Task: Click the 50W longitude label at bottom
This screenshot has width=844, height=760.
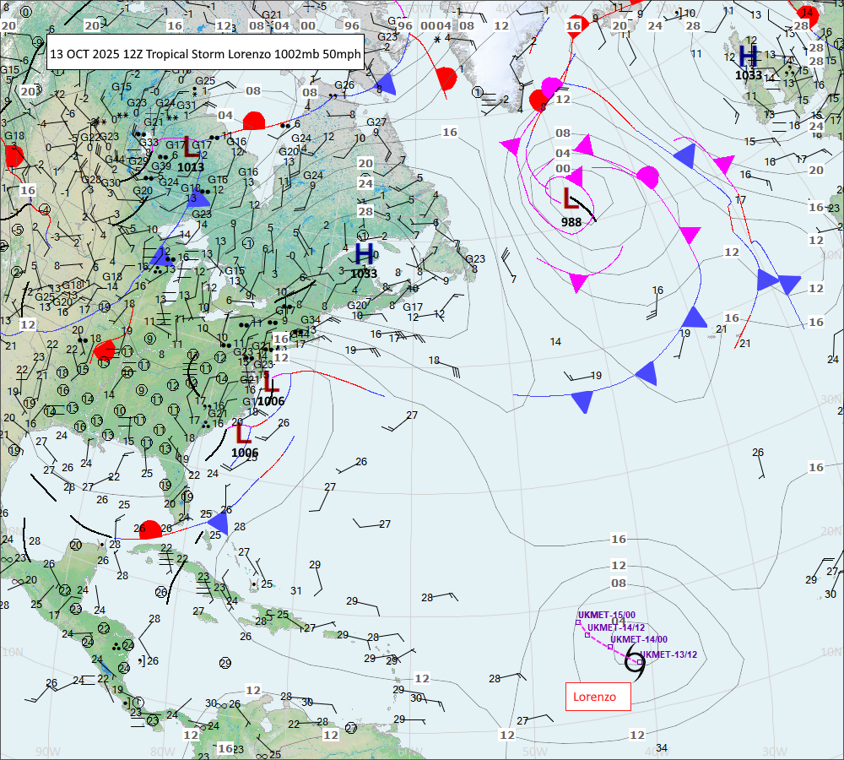Action: (x=534, y=751)
